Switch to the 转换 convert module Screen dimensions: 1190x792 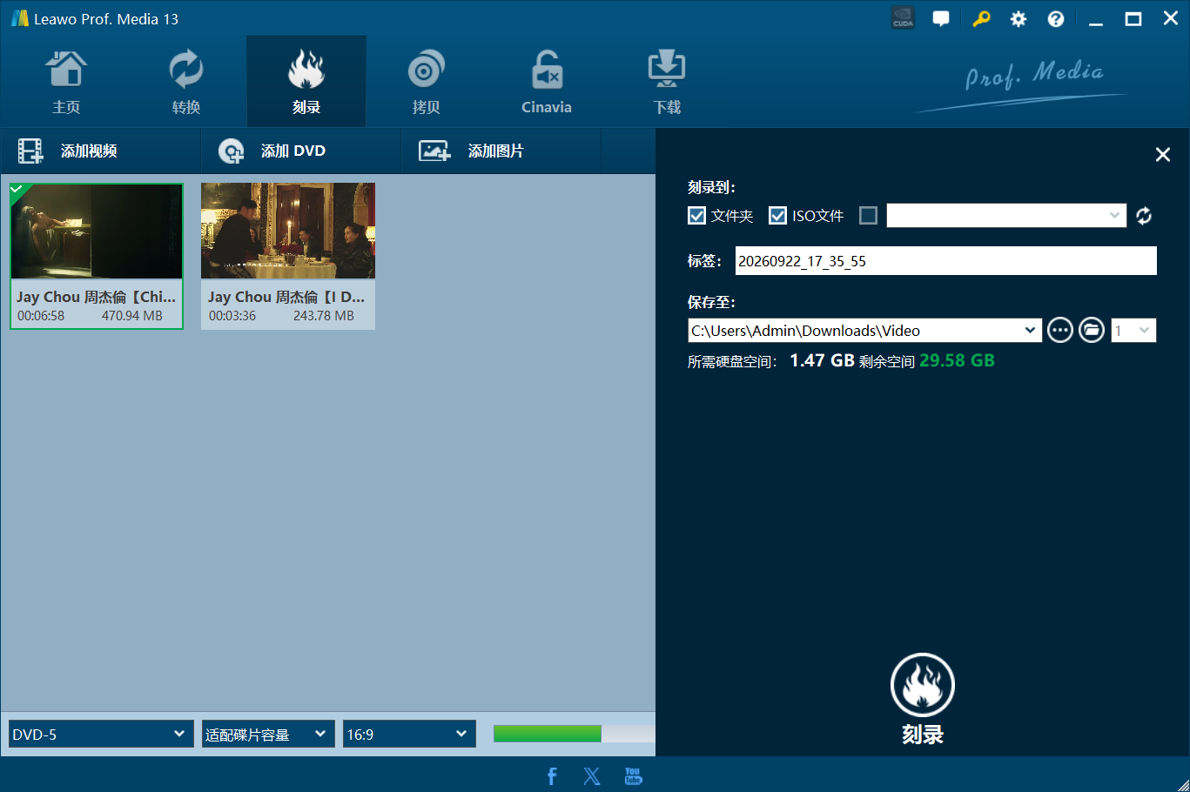coord(186,83)
